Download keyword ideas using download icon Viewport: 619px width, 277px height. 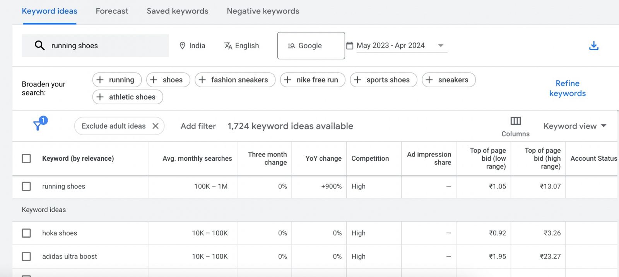pos(594,46)
